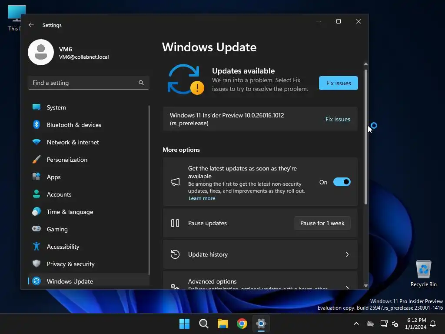
Task: Click the Accounts person icon
Action: pos(37,194)
